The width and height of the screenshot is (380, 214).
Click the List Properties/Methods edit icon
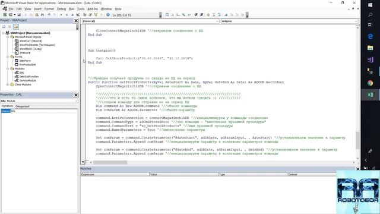[167, 15]
